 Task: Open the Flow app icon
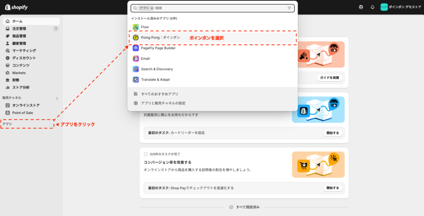136,27
